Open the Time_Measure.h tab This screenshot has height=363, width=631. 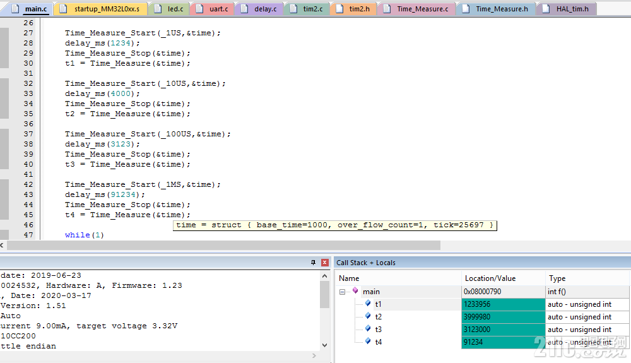coord(496,9)
